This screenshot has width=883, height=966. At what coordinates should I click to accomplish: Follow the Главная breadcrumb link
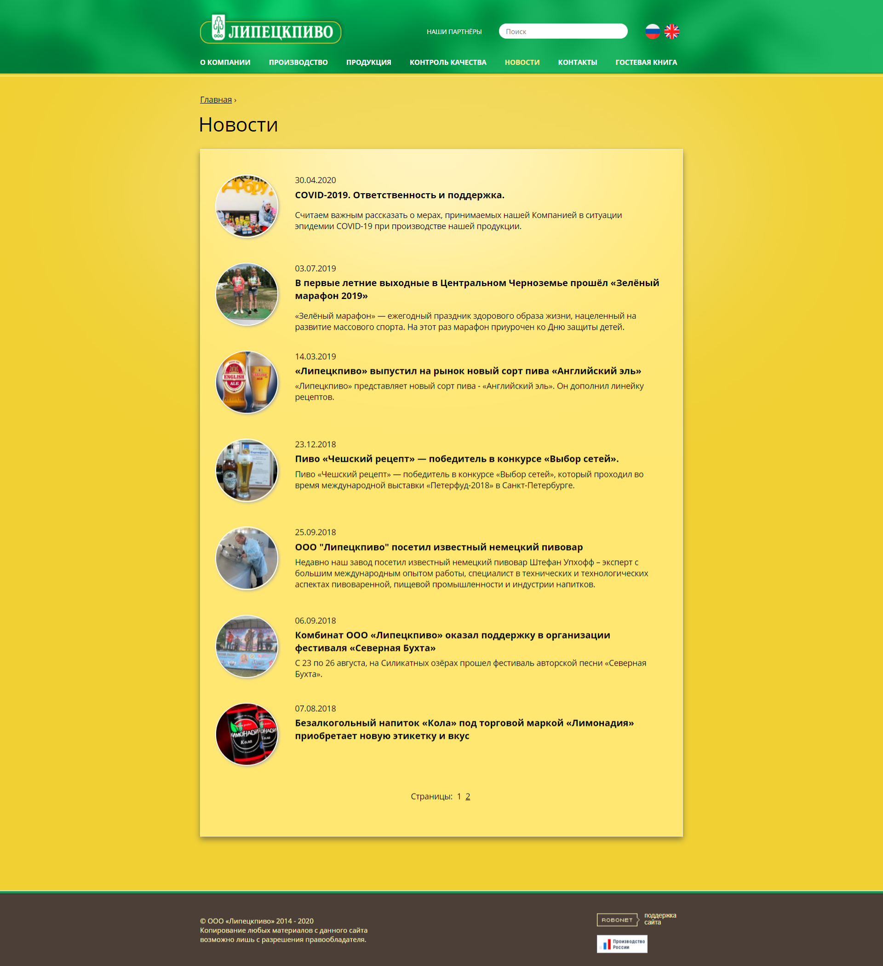tap(216, 100)
